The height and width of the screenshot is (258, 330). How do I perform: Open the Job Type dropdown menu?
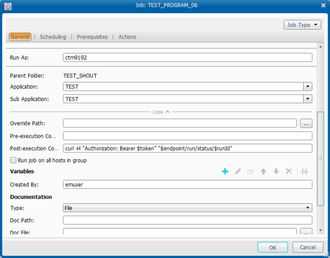click(302, 25)
